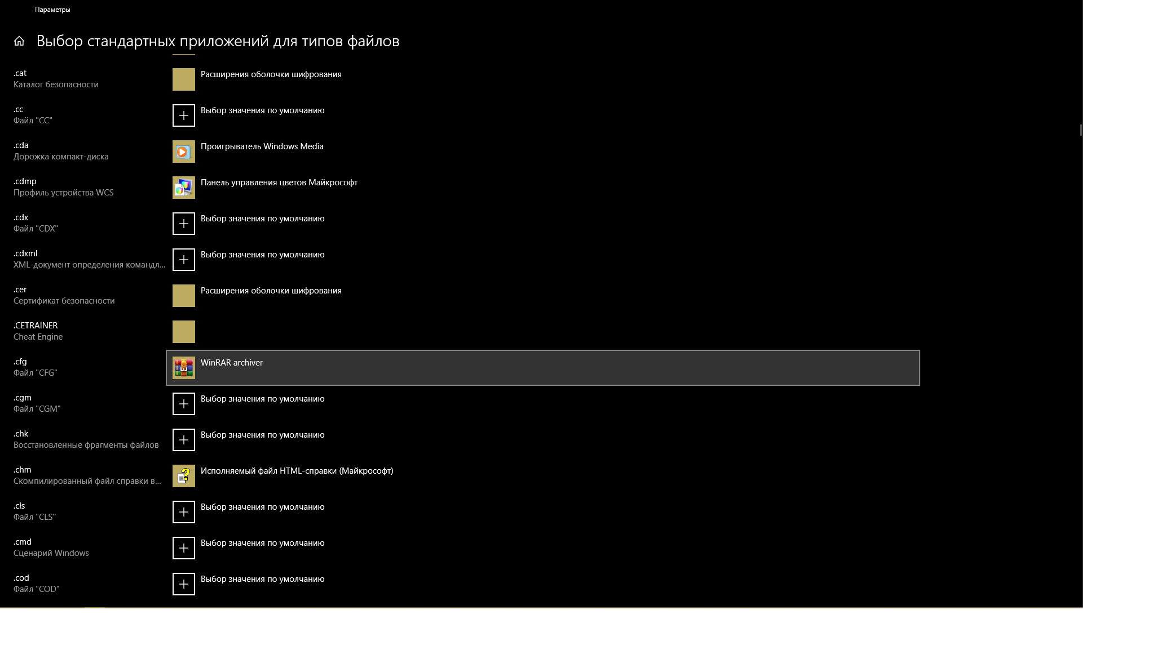Select default app for .cls file type
1156x650 pixels.
pyautogui.click(x=183, y=511)
